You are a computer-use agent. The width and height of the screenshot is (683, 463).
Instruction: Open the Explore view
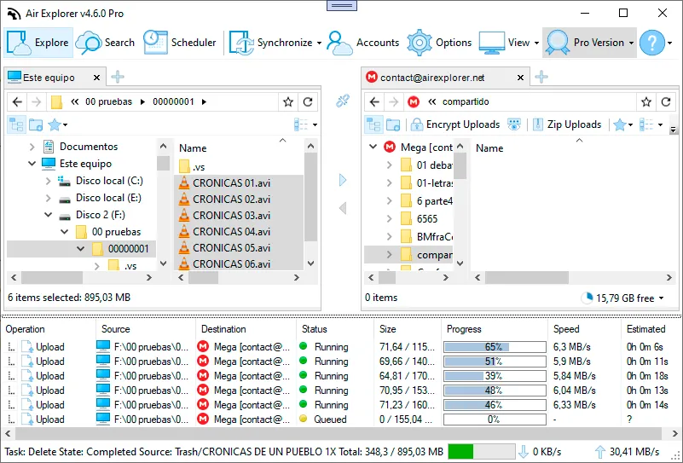tap(38, 43)
